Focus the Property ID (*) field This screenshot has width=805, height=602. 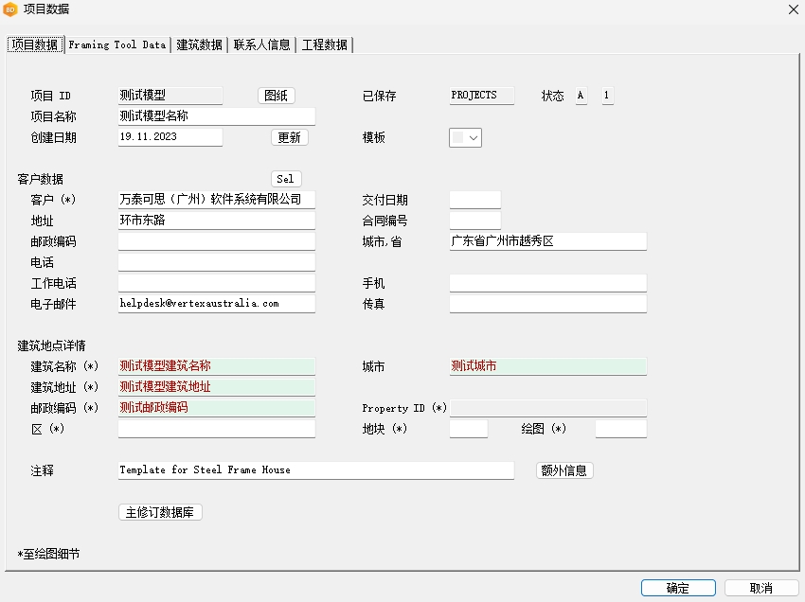point(547,408)
